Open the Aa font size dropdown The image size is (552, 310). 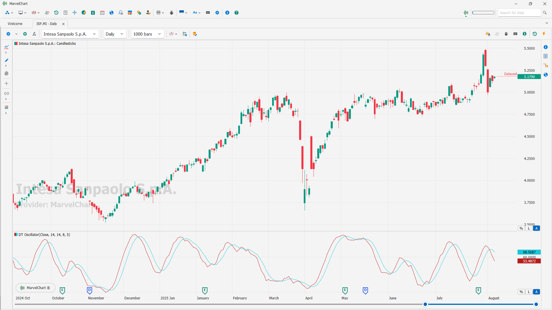point(197,13)
